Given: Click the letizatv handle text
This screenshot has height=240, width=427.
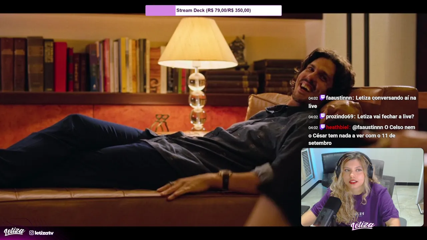Looking at the screenshot, I should click(44, 233).
